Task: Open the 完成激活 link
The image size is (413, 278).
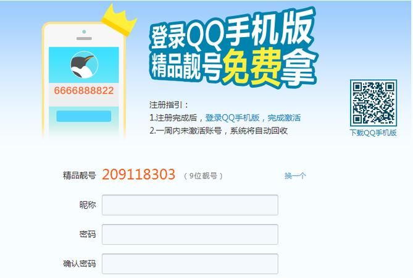Action: [x=284, y=118]
